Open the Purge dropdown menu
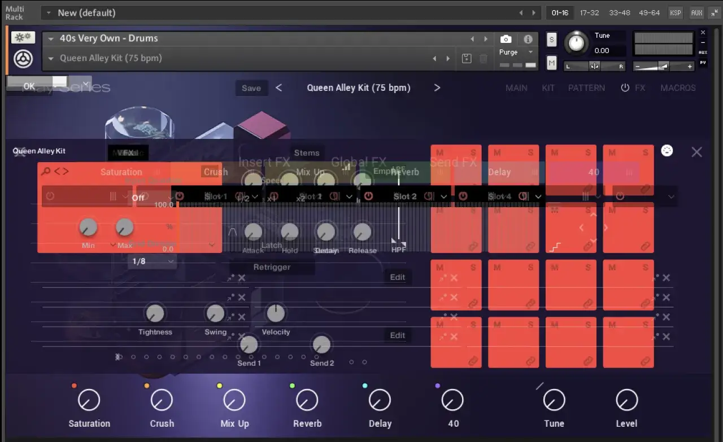The height and width of the screenshot is (442, 723). click(x=516, y=52)
